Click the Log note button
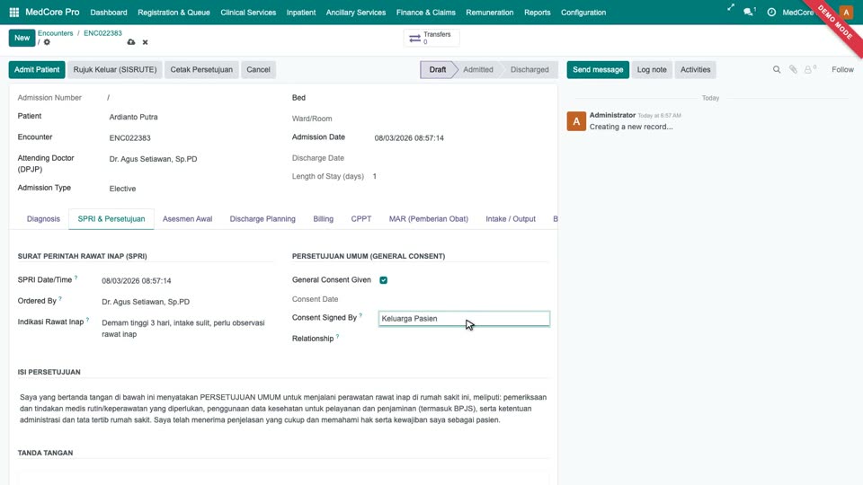The width and height of the screenshot is (863, 485). (x=652, y=70)
